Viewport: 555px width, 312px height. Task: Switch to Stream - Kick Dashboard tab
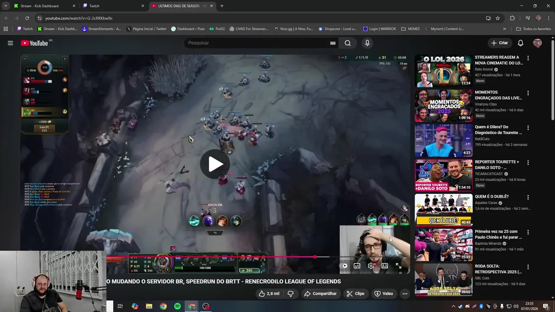point(44,6)
